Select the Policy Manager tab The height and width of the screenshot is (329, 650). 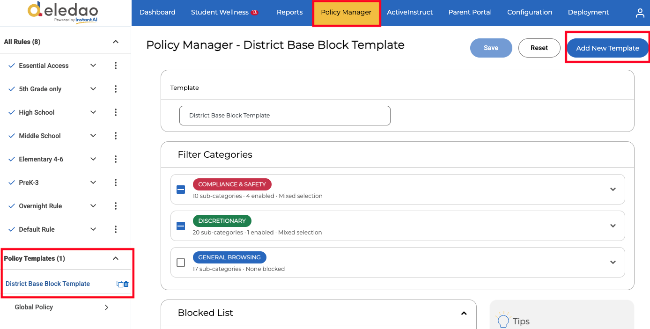pyautogui.click(x=346, y=13)
